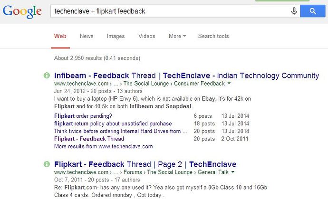Open the More dropdown menu
The width and height of the screenshot is (328, 199).
point(177,36)
